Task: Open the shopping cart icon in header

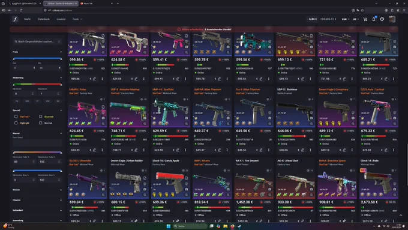Action: point(365,19)
